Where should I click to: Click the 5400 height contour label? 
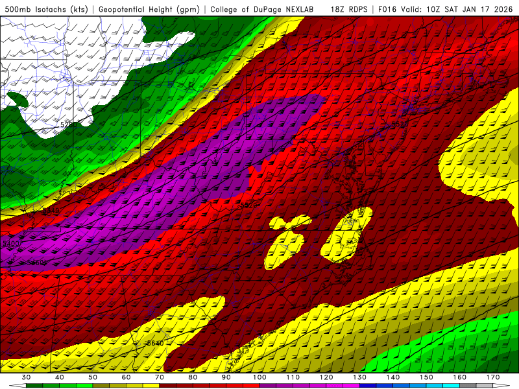(x=11, y=244)
